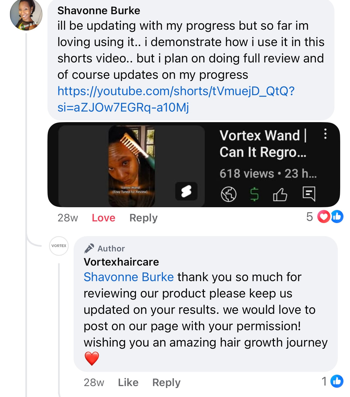Open the video's three-dot options menu
Image resolution: width=350 pixels, height=397 pixels.
pyautogui.click(x=325, y=134)
